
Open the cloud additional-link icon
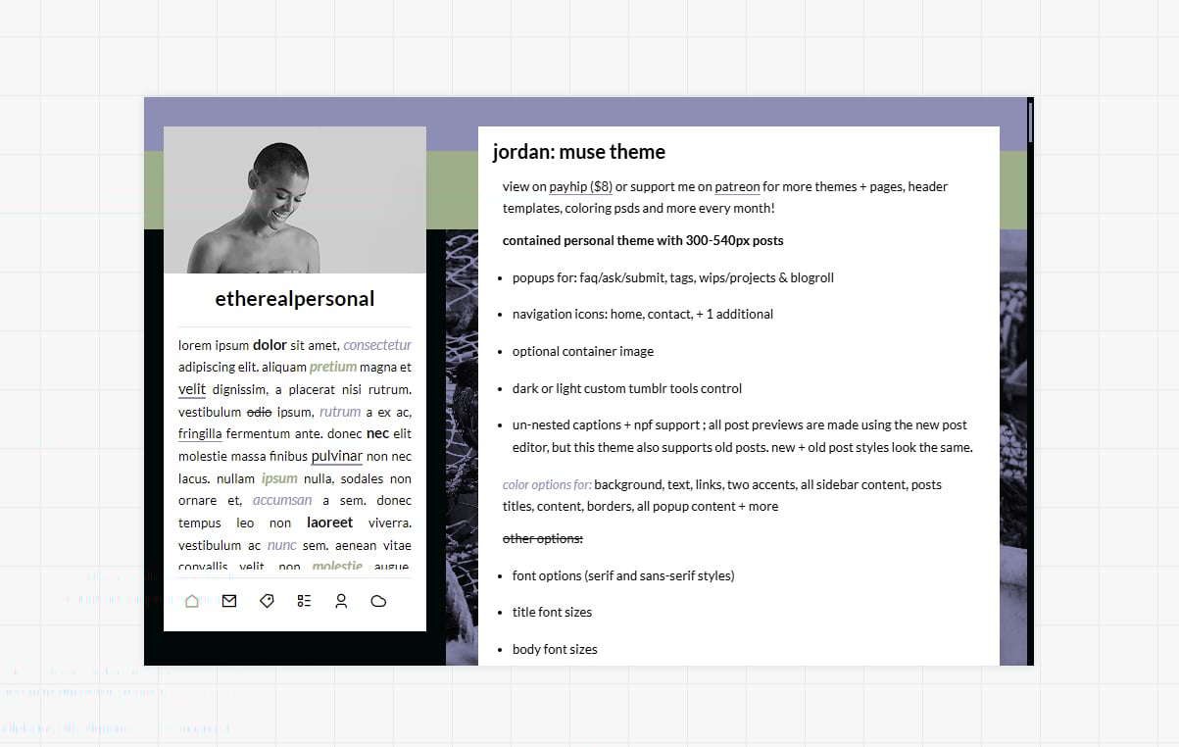click(x=378, y=601)
